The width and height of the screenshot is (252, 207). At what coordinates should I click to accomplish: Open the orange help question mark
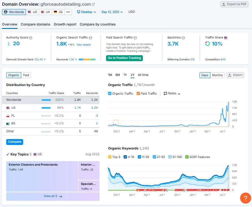tap(245, 198)
